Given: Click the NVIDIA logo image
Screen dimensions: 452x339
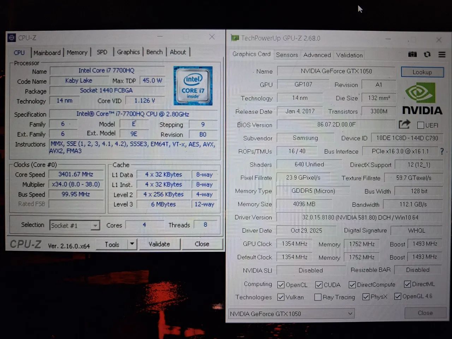Looking at the screenshot, I should coord(422,99).
